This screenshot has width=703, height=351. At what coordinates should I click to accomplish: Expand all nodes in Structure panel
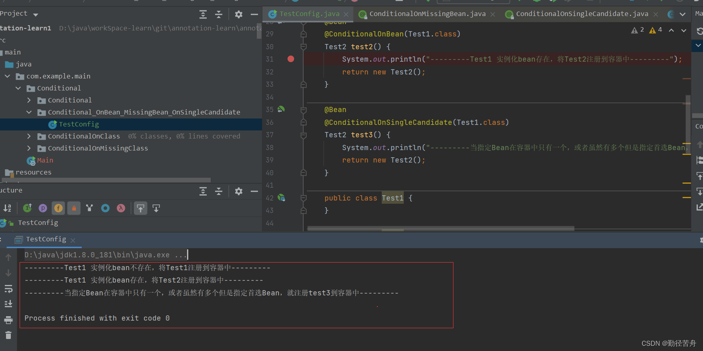(203, 191)
